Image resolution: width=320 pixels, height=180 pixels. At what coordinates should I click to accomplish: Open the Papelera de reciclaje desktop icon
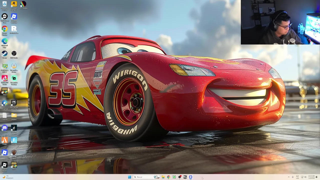4,5
